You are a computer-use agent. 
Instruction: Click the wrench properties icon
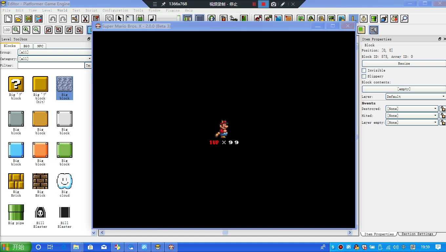coord(374,30)
